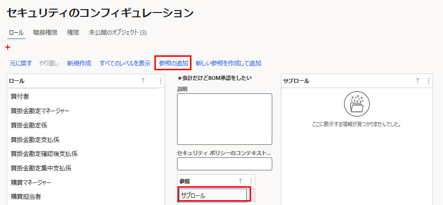This screenshot has width=443, height=205.
Task: Select the サブロール entry in 参照 list
Action: tap(213, 195)
